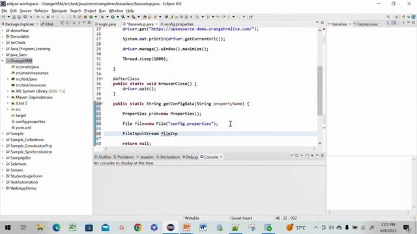Click the Smart Insert status bar entry
Screen dimensions: 417x234
pyautogui.click(x=242, y=218)
